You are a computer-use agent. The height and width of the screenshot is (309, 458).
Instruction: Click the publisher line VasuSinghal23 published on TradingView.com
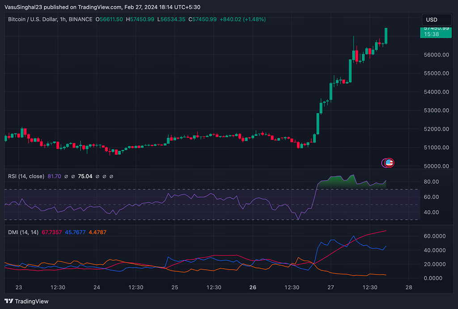click(x=102, y=7)
